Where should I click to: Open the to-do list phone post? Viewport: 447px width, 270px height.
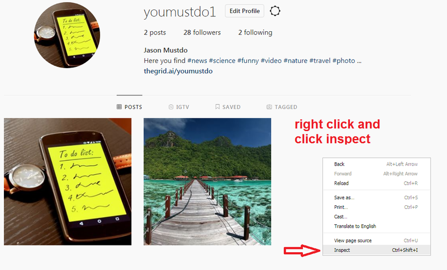tap(68, 182)
